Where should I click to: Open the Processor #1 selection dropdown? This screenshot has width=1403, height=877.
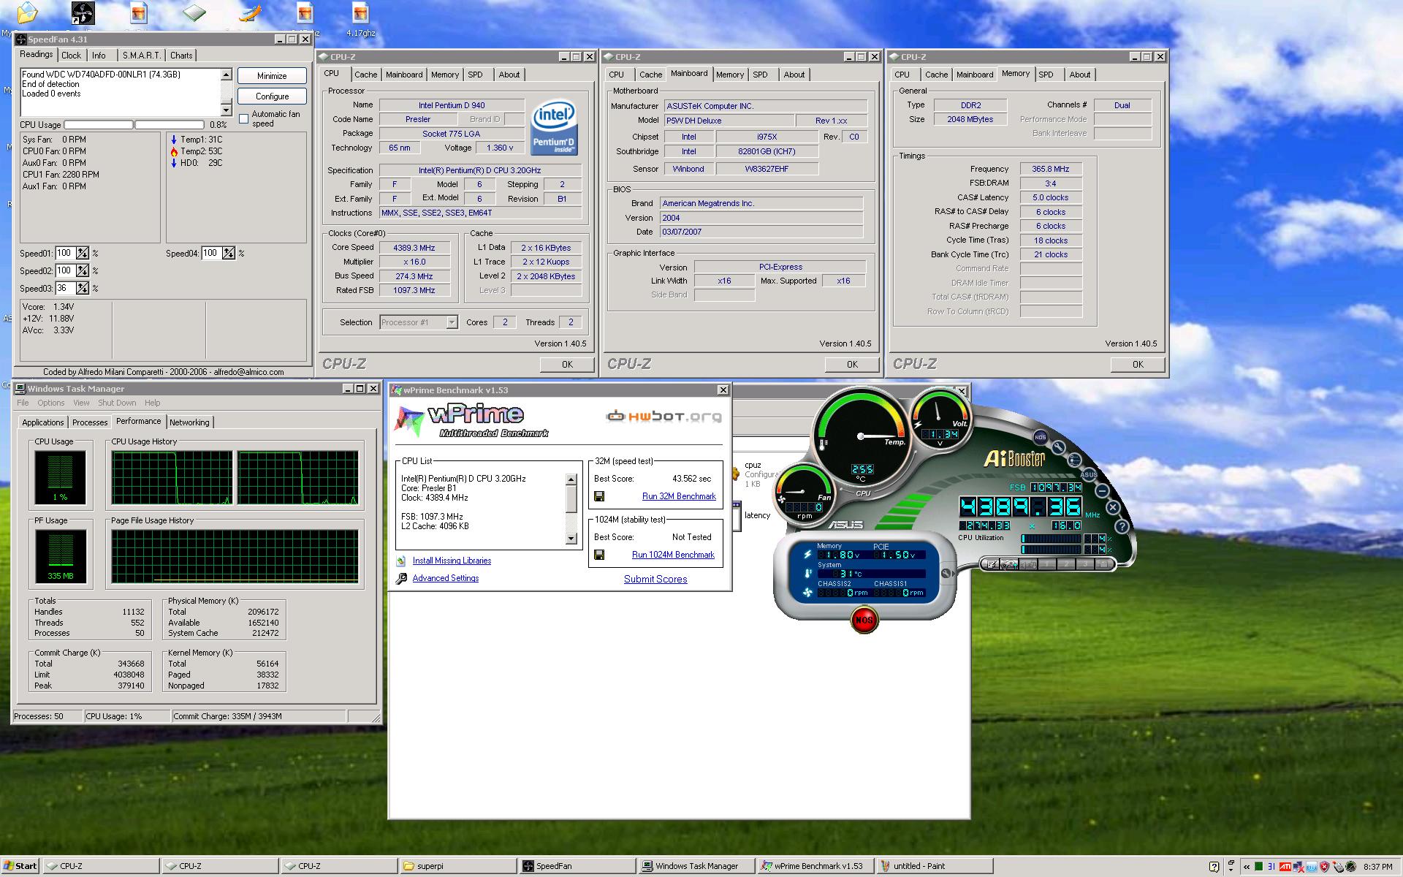pyautogui.click(x=452, y=322)
